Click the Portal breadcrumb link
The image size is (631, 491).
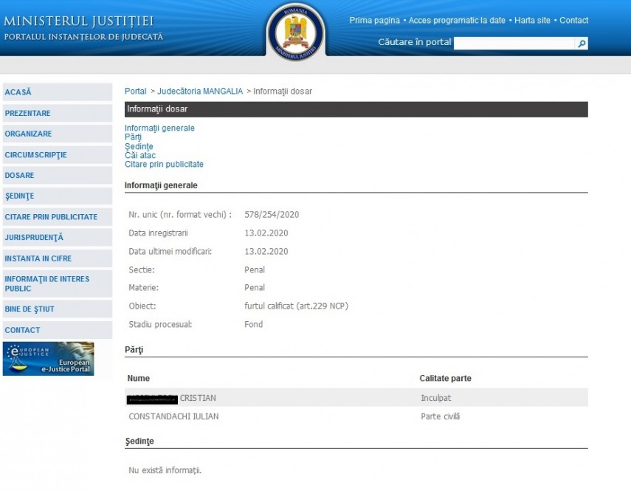pyautogui.click(x=135, y=92)
